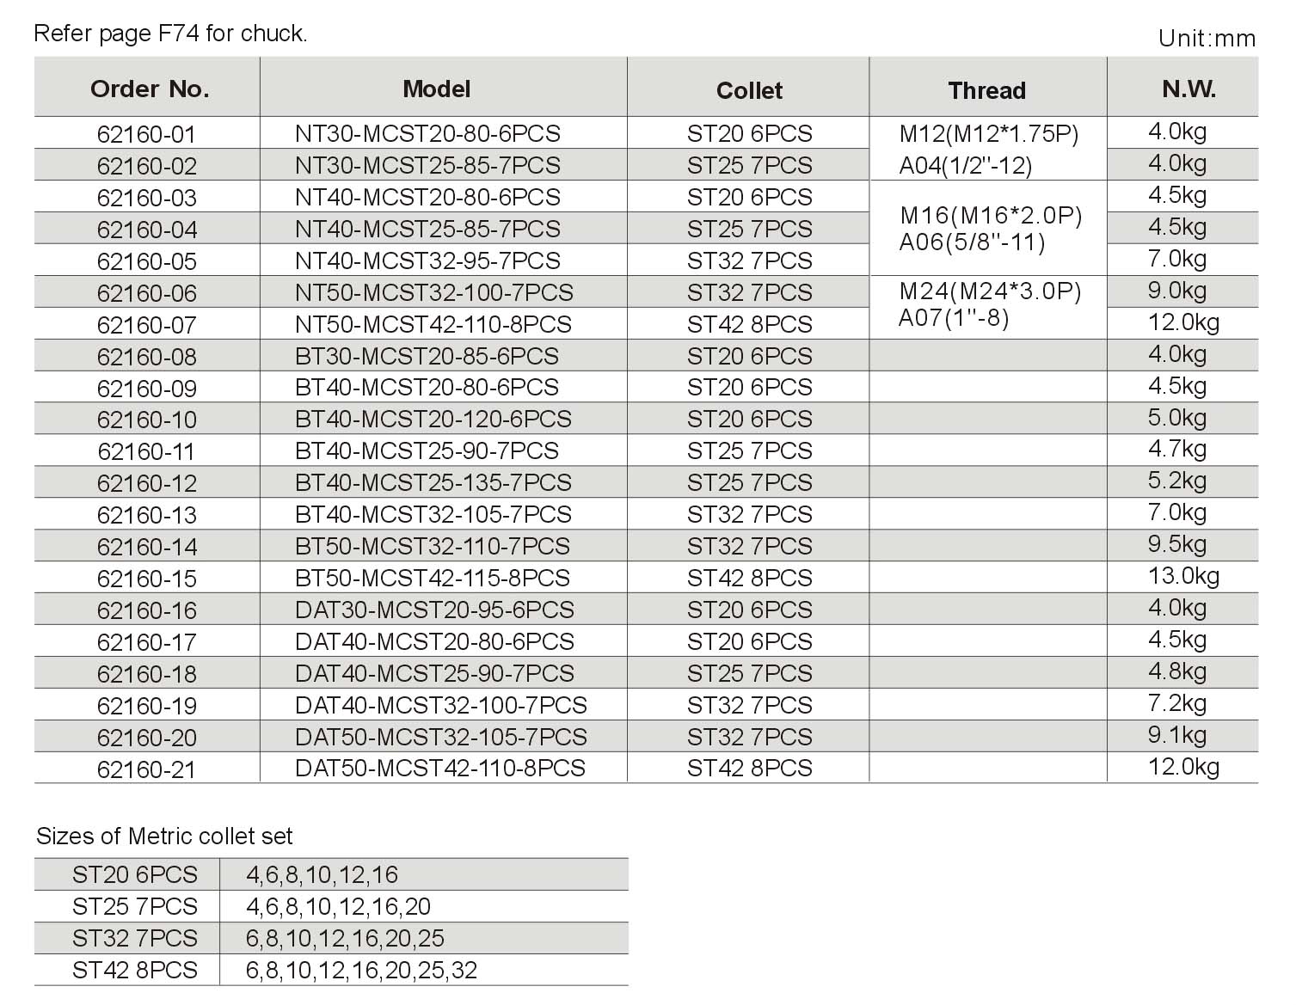
Task: Click the M12(M12*1.75P) thread cell
Action: point(989,134)
